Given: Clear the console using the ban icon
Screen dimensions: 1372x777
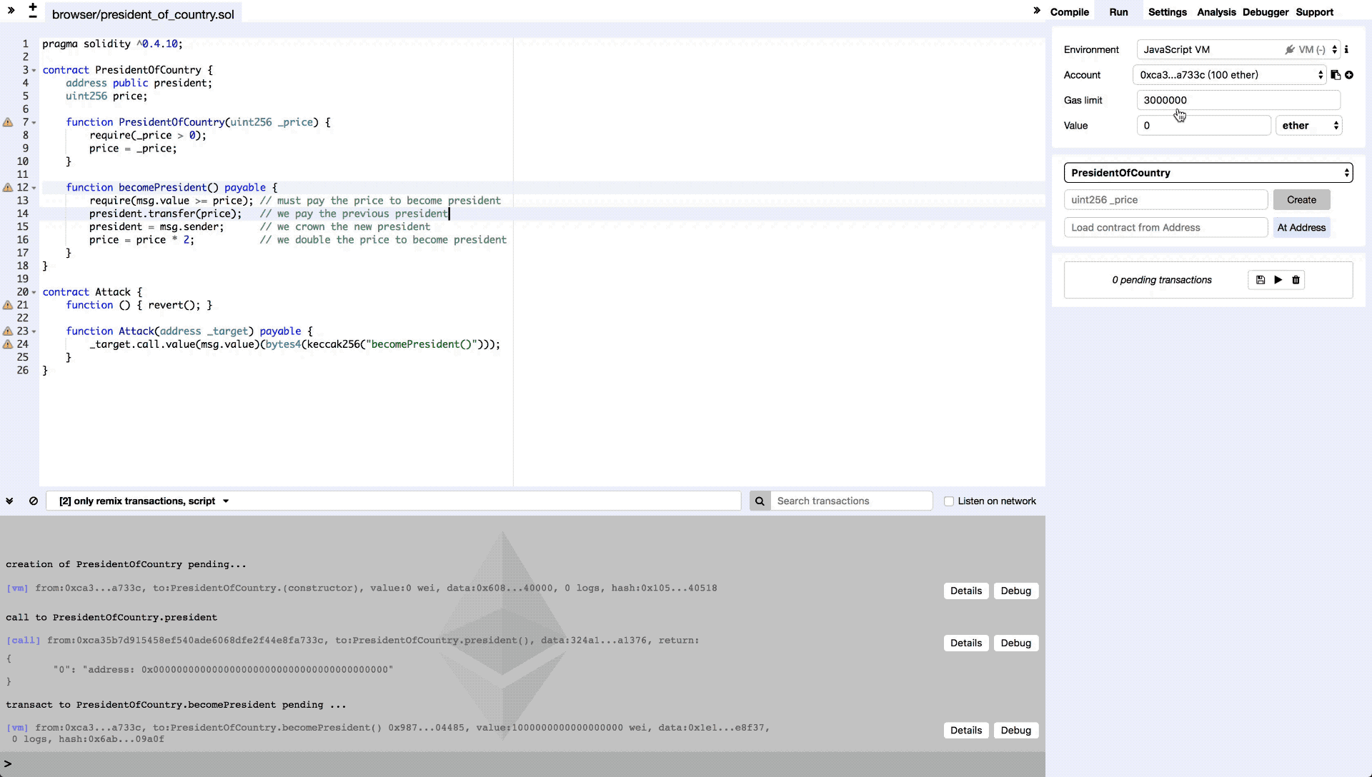Looking at the screenshot, I should click(x=34, y=501).
